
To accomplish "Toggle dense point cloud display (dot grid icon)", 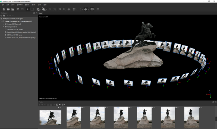I will [x=80, y=9].
